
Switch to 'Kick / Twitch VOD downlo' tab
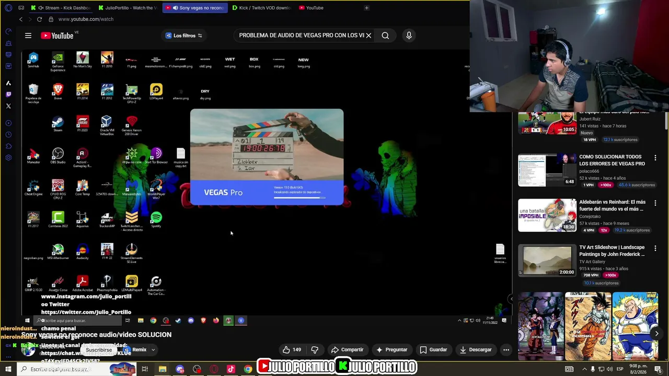point(261,8)
